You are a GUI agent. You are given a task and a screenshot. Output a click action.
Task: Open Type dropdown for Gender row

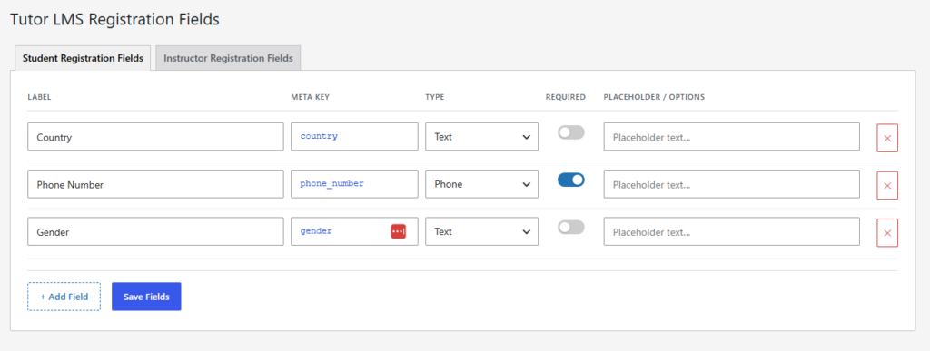pyautogui.click(x=481, y=231)
